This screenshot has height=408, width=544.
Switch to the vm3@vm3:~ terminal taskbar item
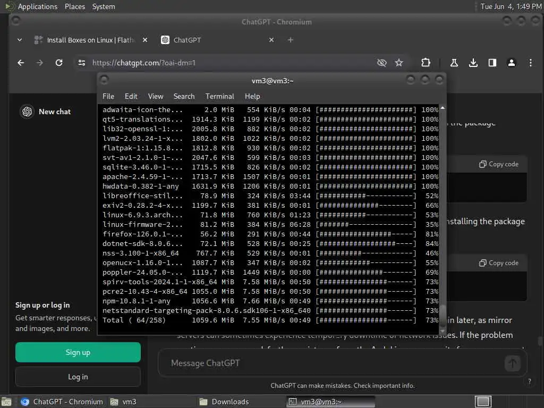click(330, 402)
